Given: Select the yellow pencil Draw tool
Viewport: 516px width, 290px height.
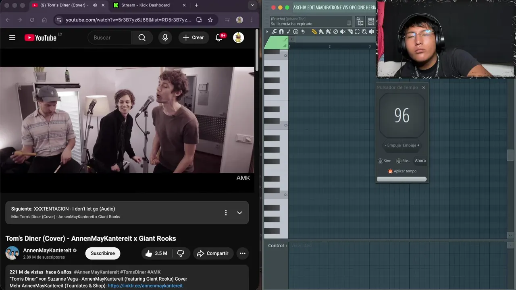Looking at the screenshot, I should point(314,31).
